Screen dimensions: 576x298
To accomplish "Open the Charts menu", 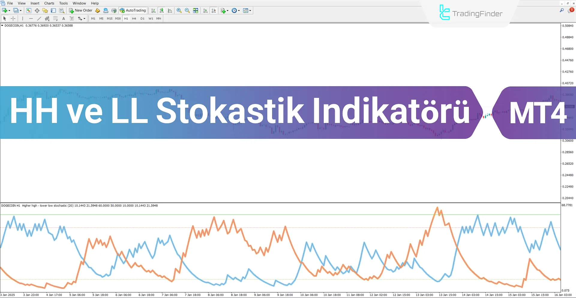I will [49, 3].
